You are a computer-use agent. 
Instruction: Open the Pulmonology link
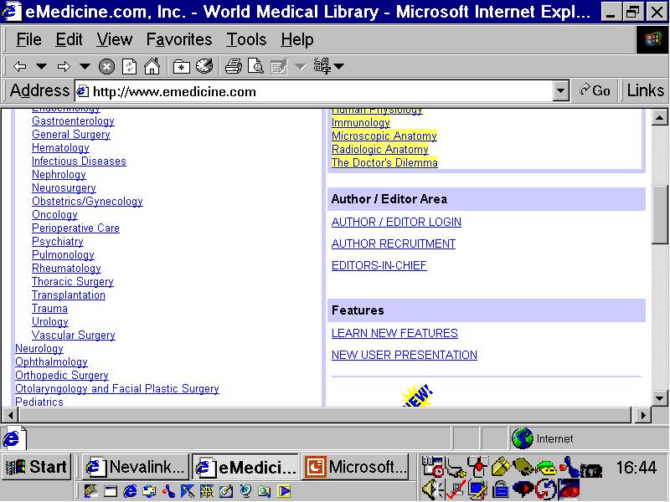pyautogui.click(x=64, y=255)
